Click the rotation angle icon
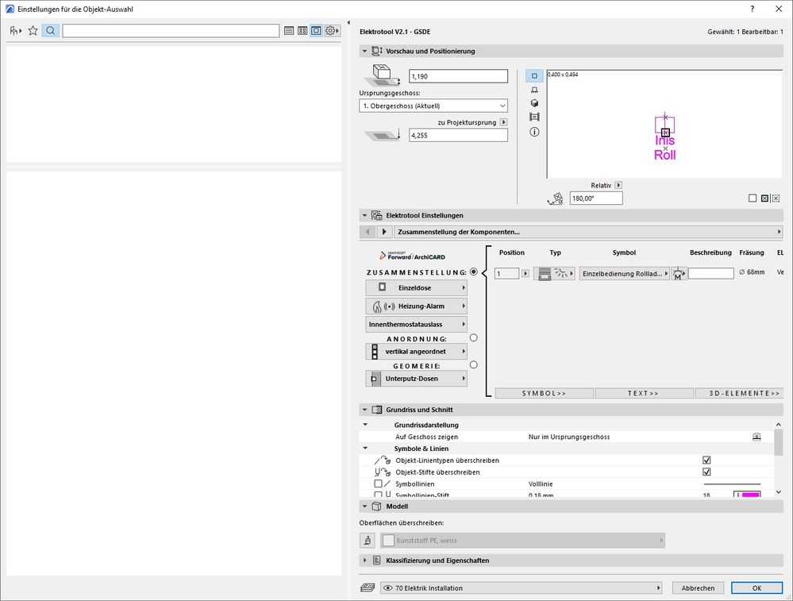Viewport: 793px width, 601px height. tap(556, 198)
